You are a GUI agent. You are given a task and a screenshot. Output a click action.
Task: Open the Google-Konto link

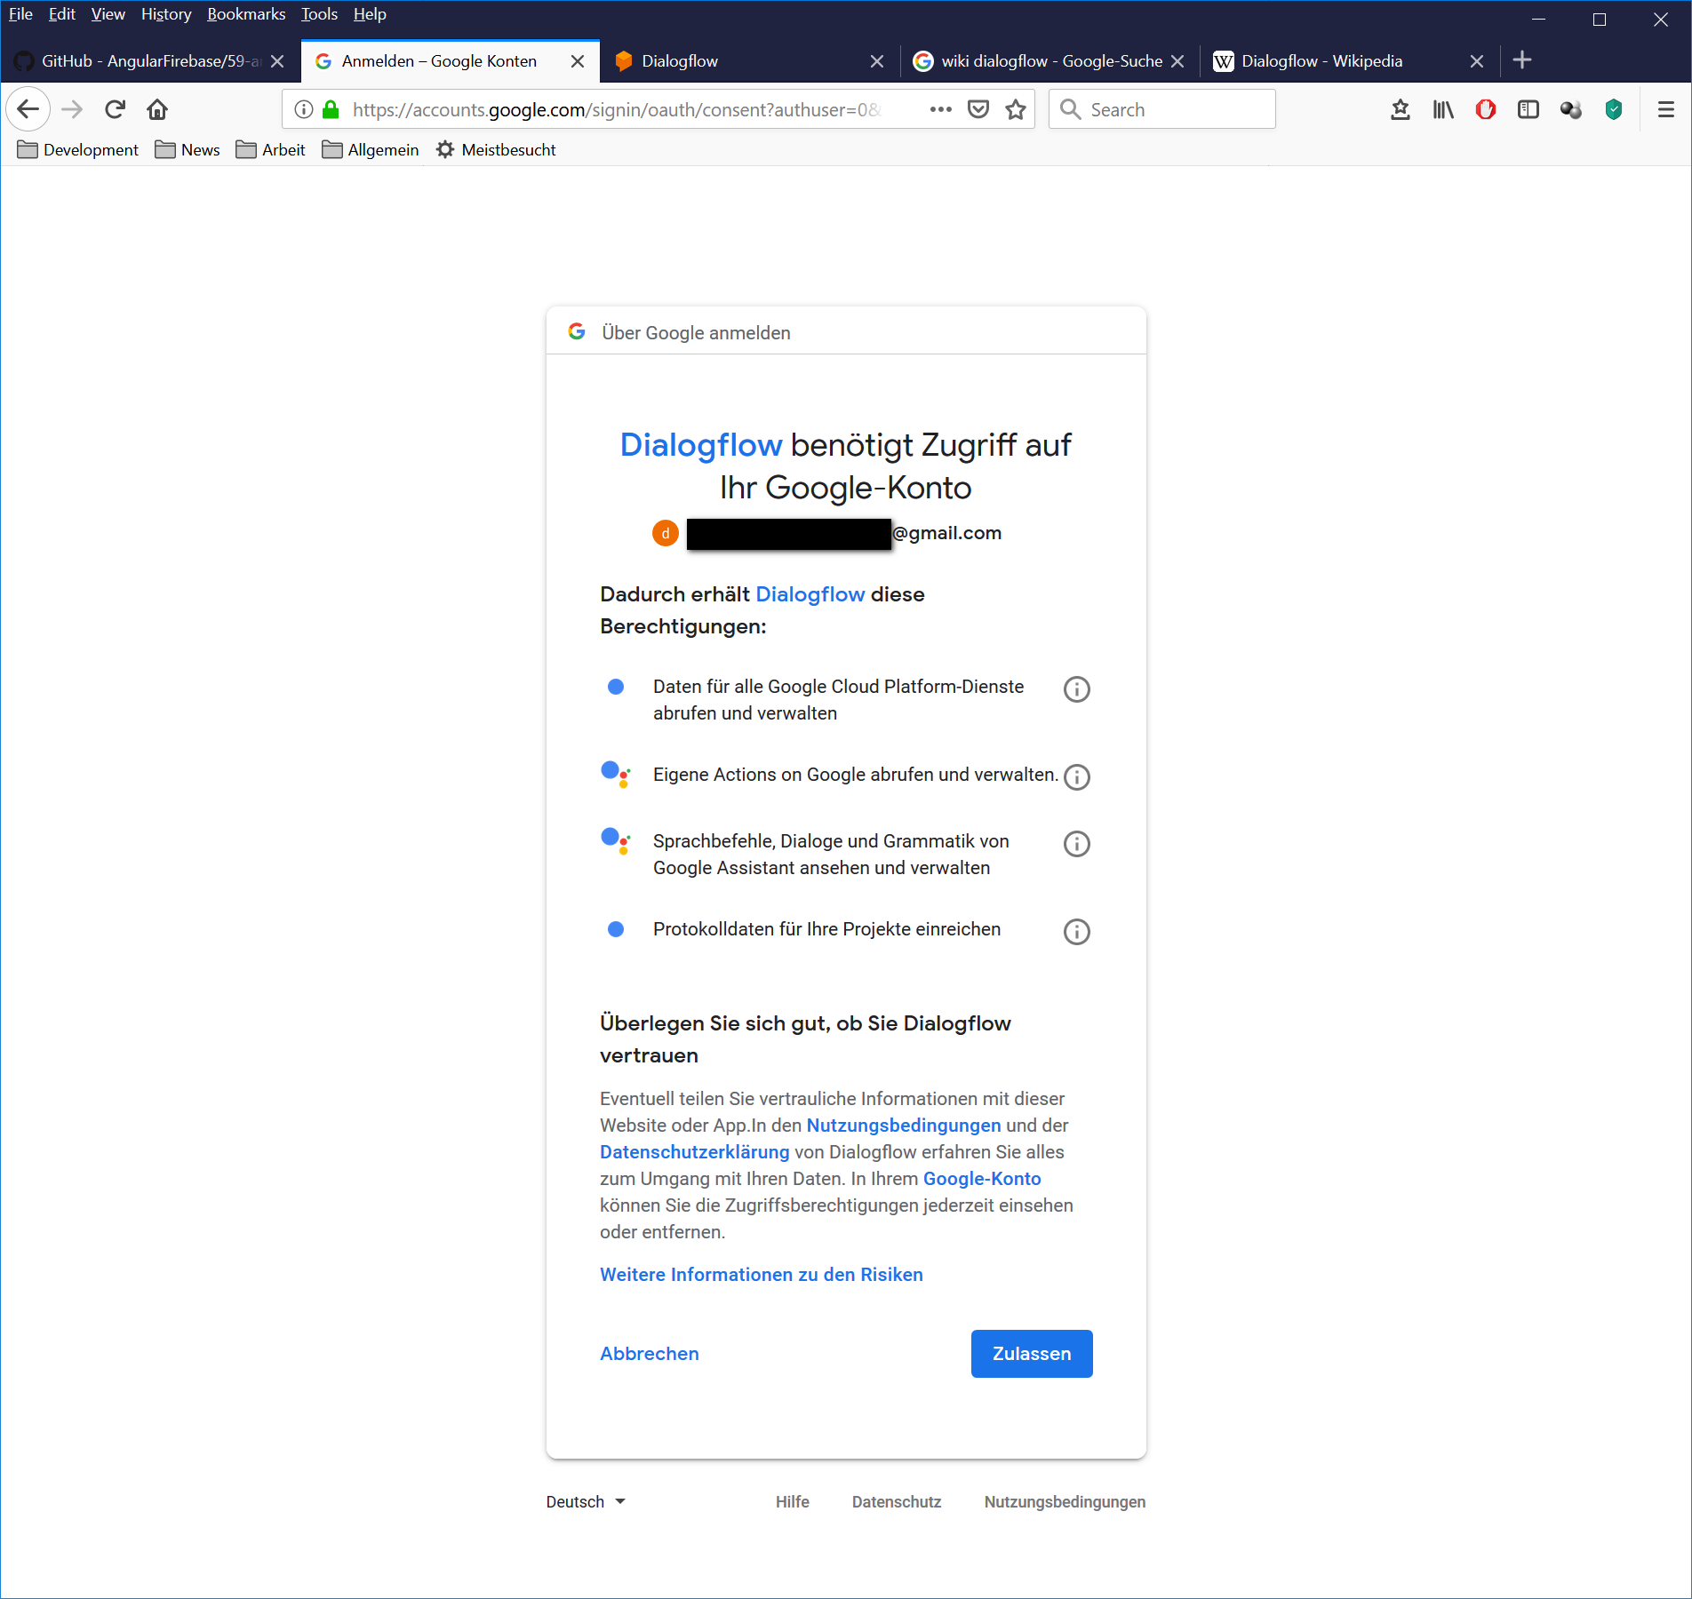982,1179
